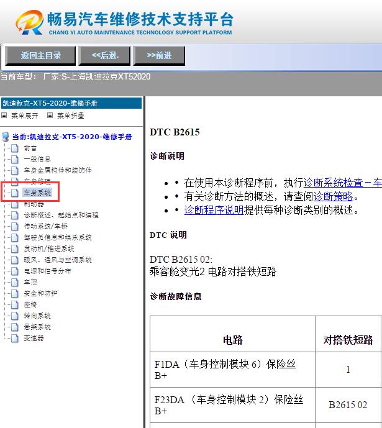Viewport: 382px width, 428px height.
Task: Click the 诊断故障信息 section heading
Action: [x=176, y=296]
